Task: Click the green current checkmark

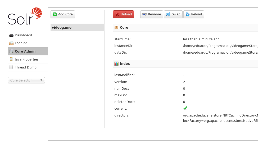Action: [x=185, y=108]
